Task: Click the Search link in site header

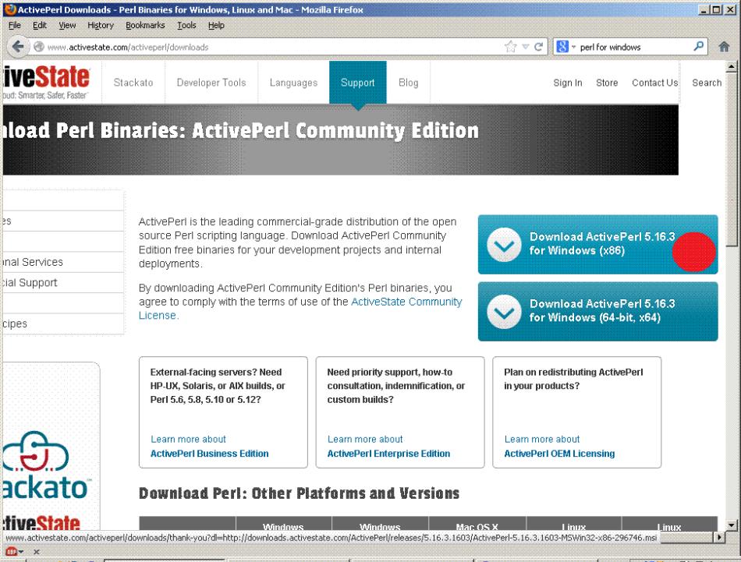Action: coord(707,83)
